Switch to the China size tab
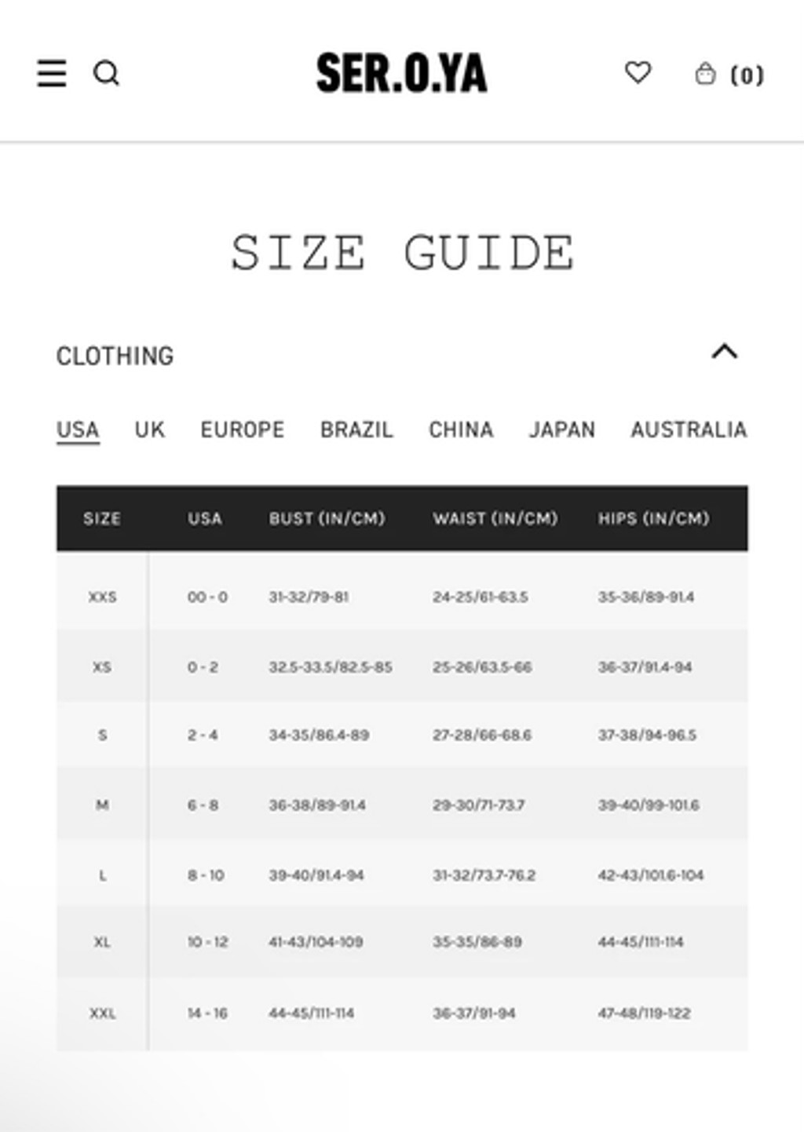This screenshot has height=1132, width=804. [461, 429]
